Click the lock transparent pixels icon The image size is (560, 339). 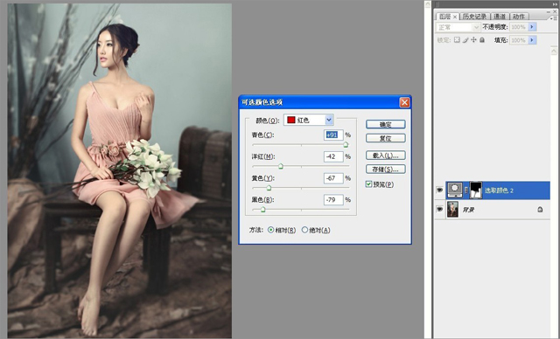457,40
